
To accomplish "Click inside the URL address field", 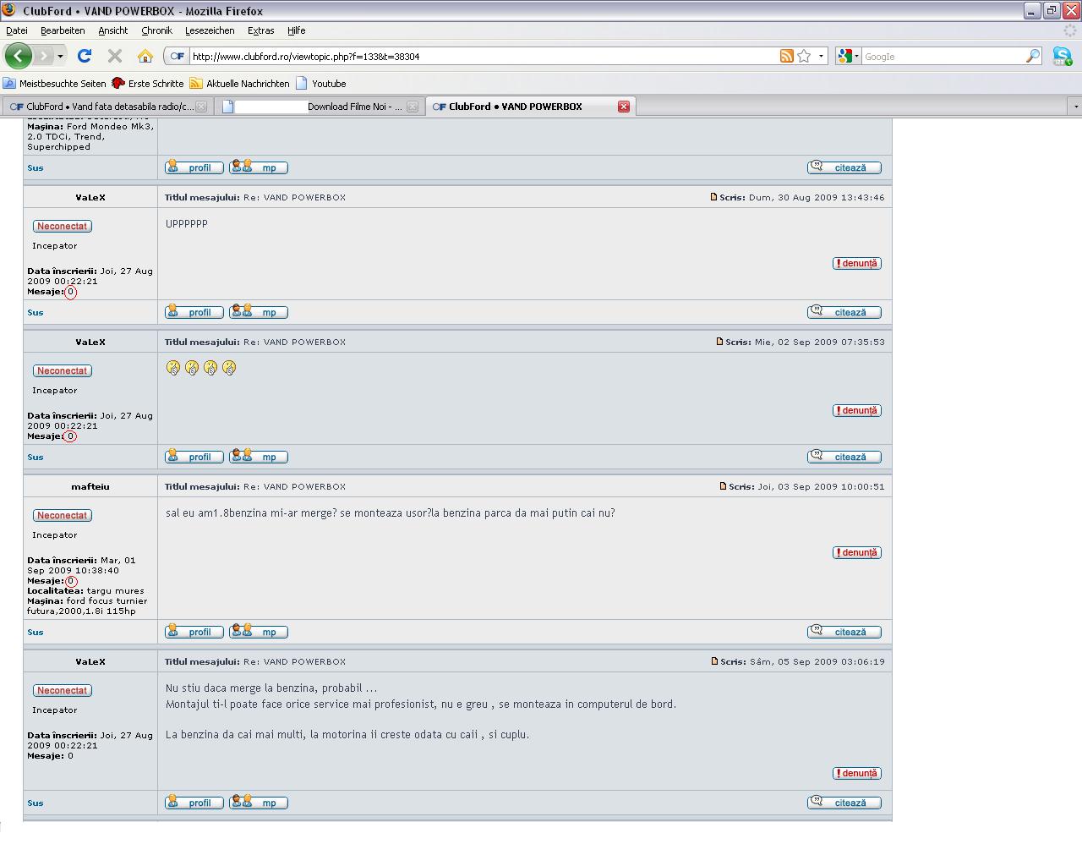I will 482,57.
